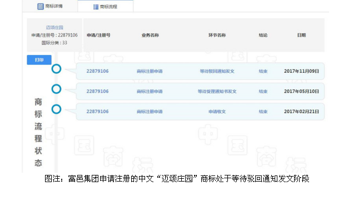Click the date 2017年02月21日

301,112
